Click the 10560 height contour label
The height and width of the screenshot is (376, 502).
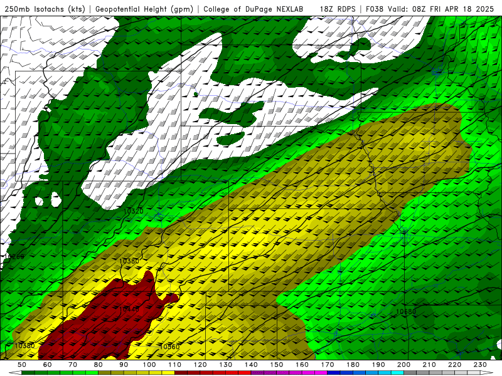tap(169, 347)
